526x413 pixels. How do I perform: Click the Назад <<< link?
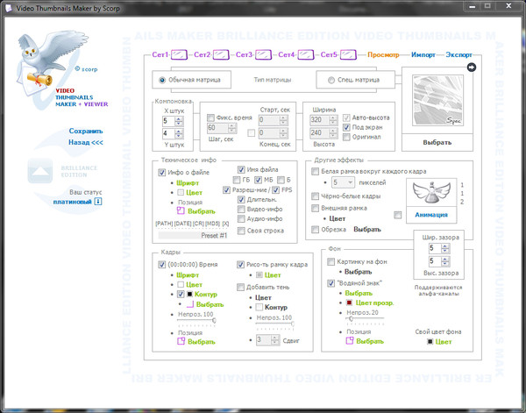[x=85, y=142]
